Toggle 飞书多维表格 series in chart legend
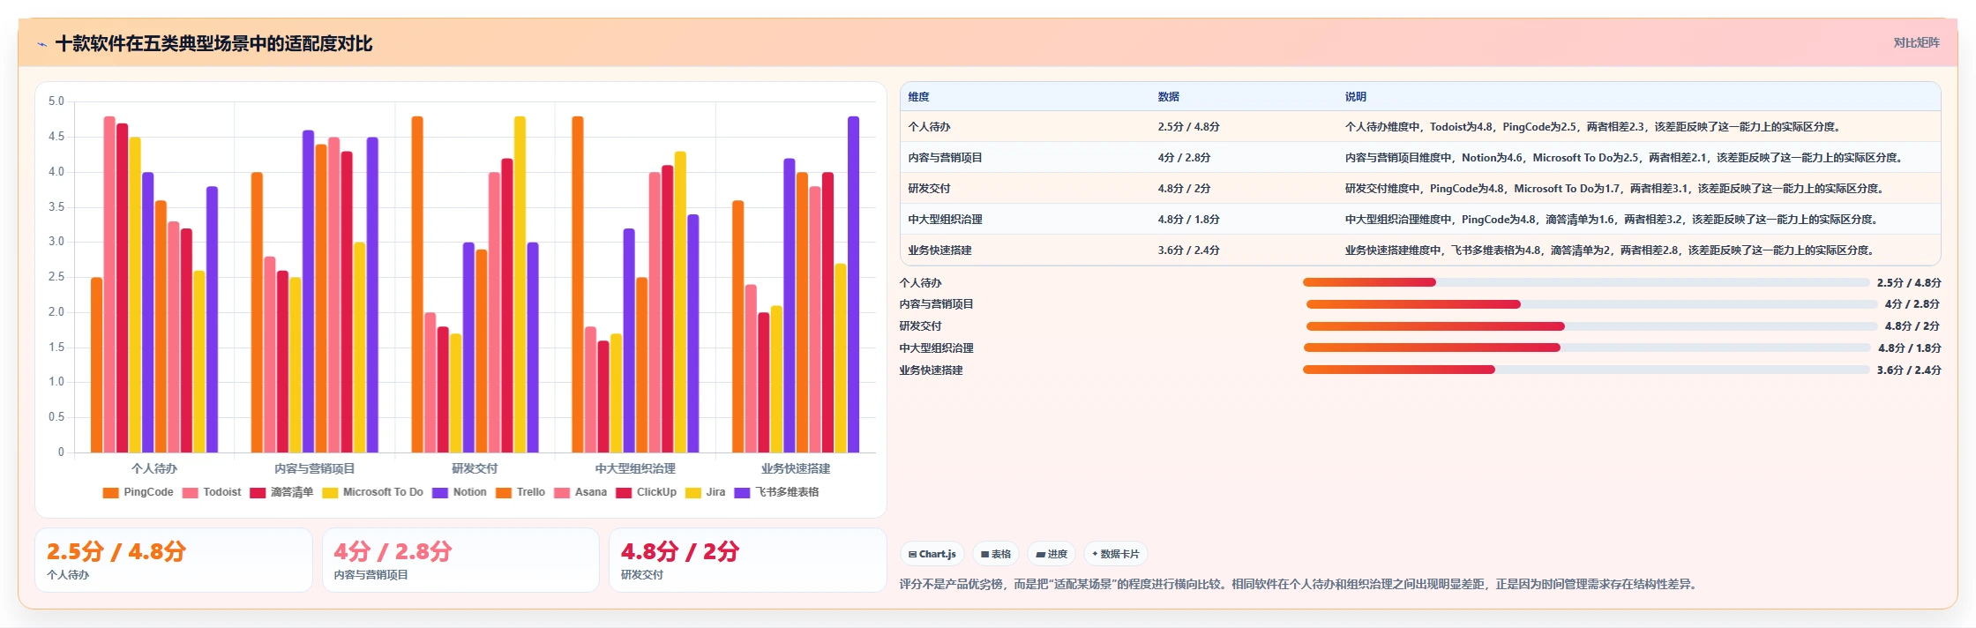 [x=776, y=492]
